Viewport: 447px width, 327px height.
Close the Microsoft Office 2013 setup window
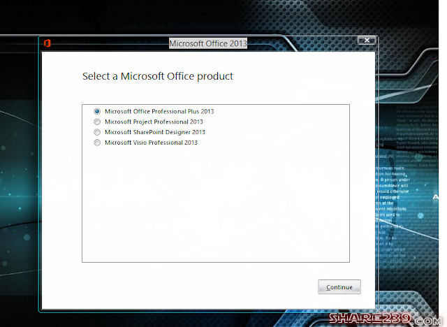point(367,41)
